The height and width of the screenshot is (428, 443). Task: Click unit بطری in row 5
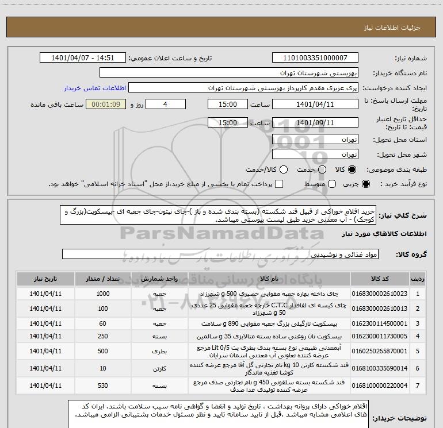tap(159, 352)
